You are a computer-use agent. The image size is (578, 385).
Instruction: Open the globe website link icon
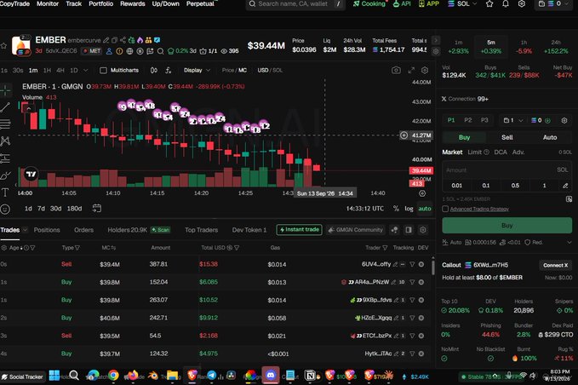point(129,51)
